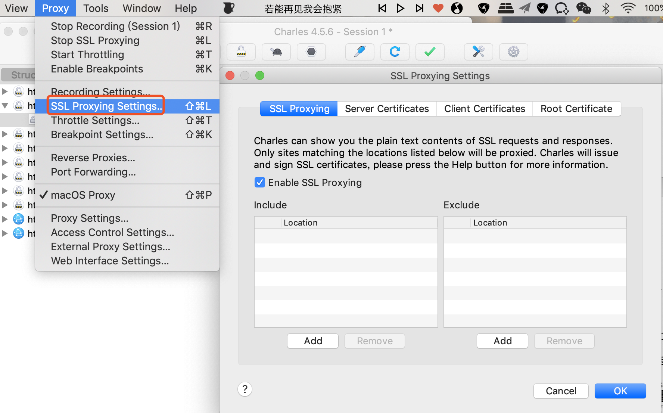Open the View menu
The height and width of the screenshot is (413, 663).
[16, 8]
